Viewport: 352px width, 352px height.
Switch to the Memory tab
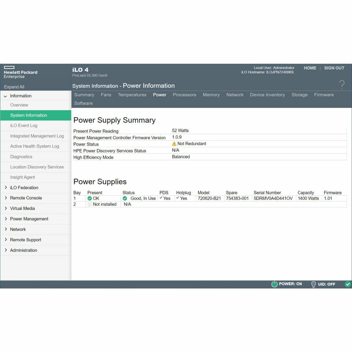click(211, 95)
